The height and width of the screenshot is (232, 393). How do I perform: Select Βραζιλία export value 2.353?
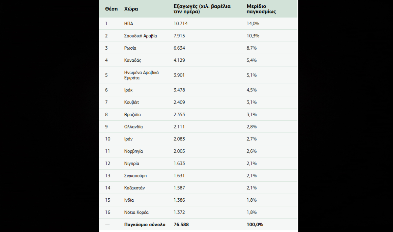pos(179,114)
